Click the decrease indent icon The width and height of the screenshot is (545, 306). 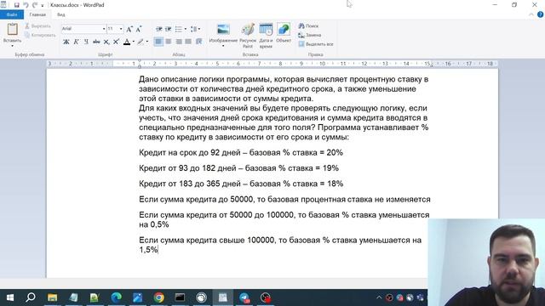[159, 29]
